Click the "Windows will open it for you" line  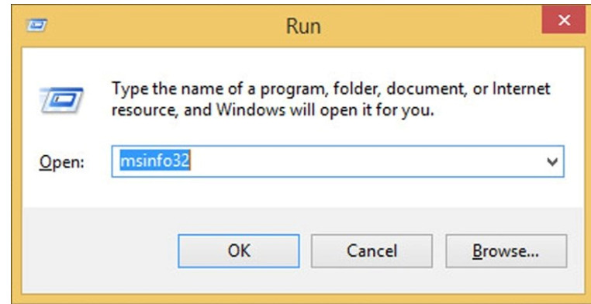pos(325,109)
